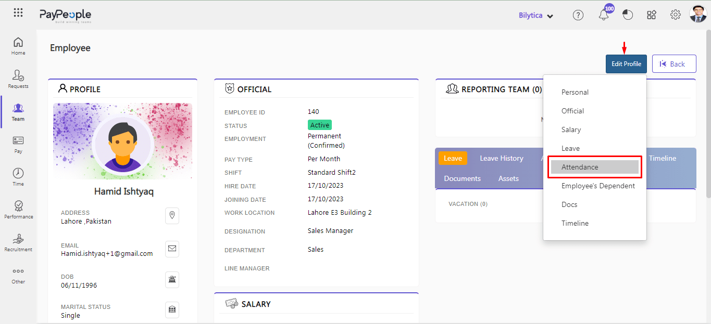The height and width of the screenshot is (324, 711).
Task: Switch to the Leave History tab
Action: [501, 159]
